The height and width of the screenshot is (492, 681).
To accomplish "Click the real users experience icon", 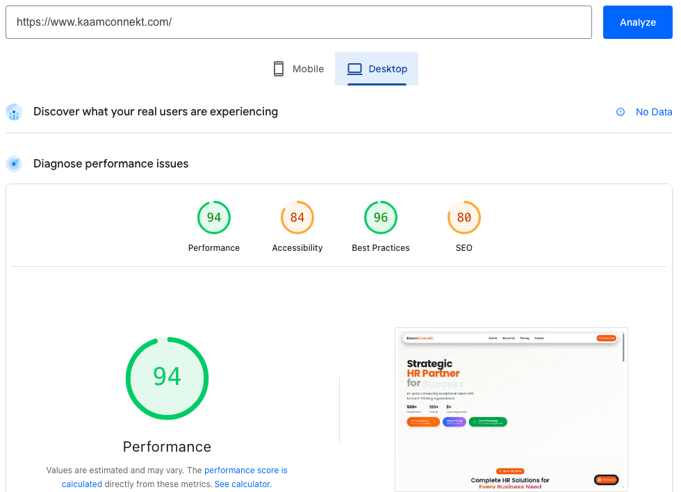I will (14, 112).
